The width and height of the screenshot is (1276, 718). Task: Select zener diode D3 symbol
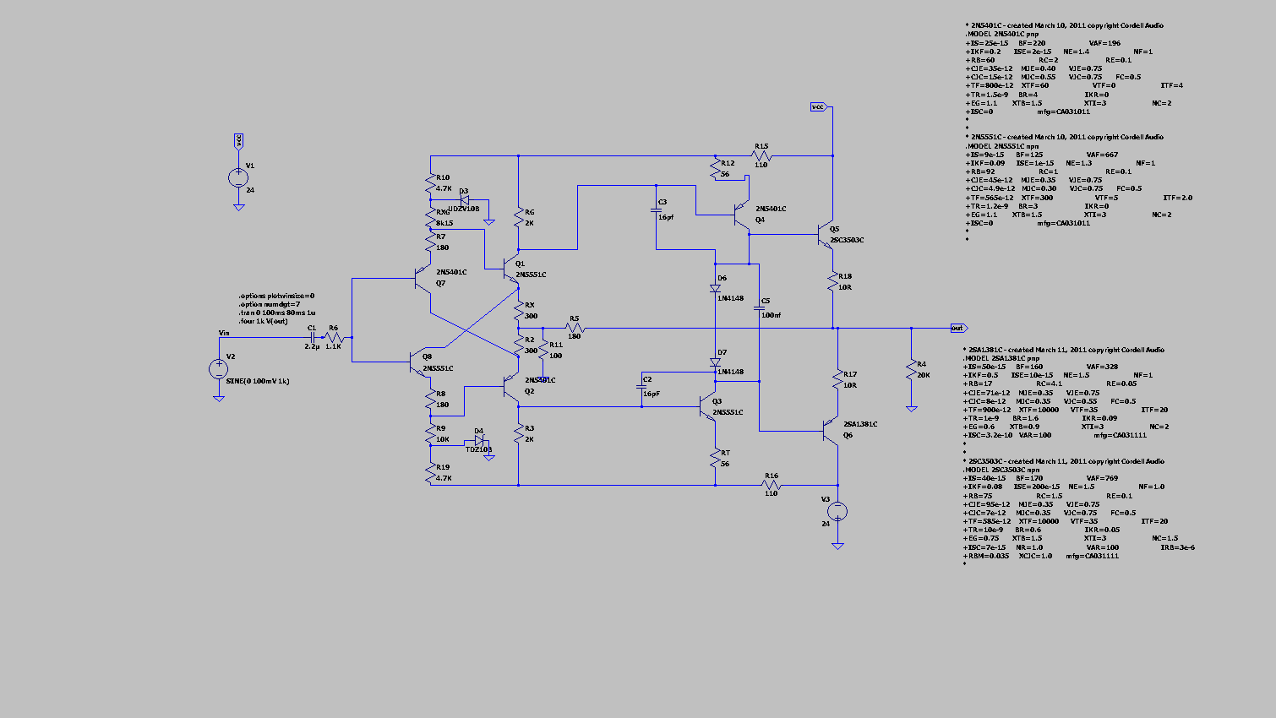(x=466, y=200)
